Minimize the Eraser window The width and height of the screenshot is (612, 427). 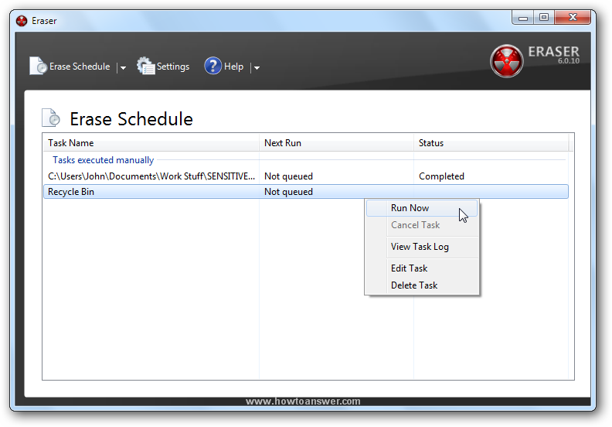pos(523,18)
